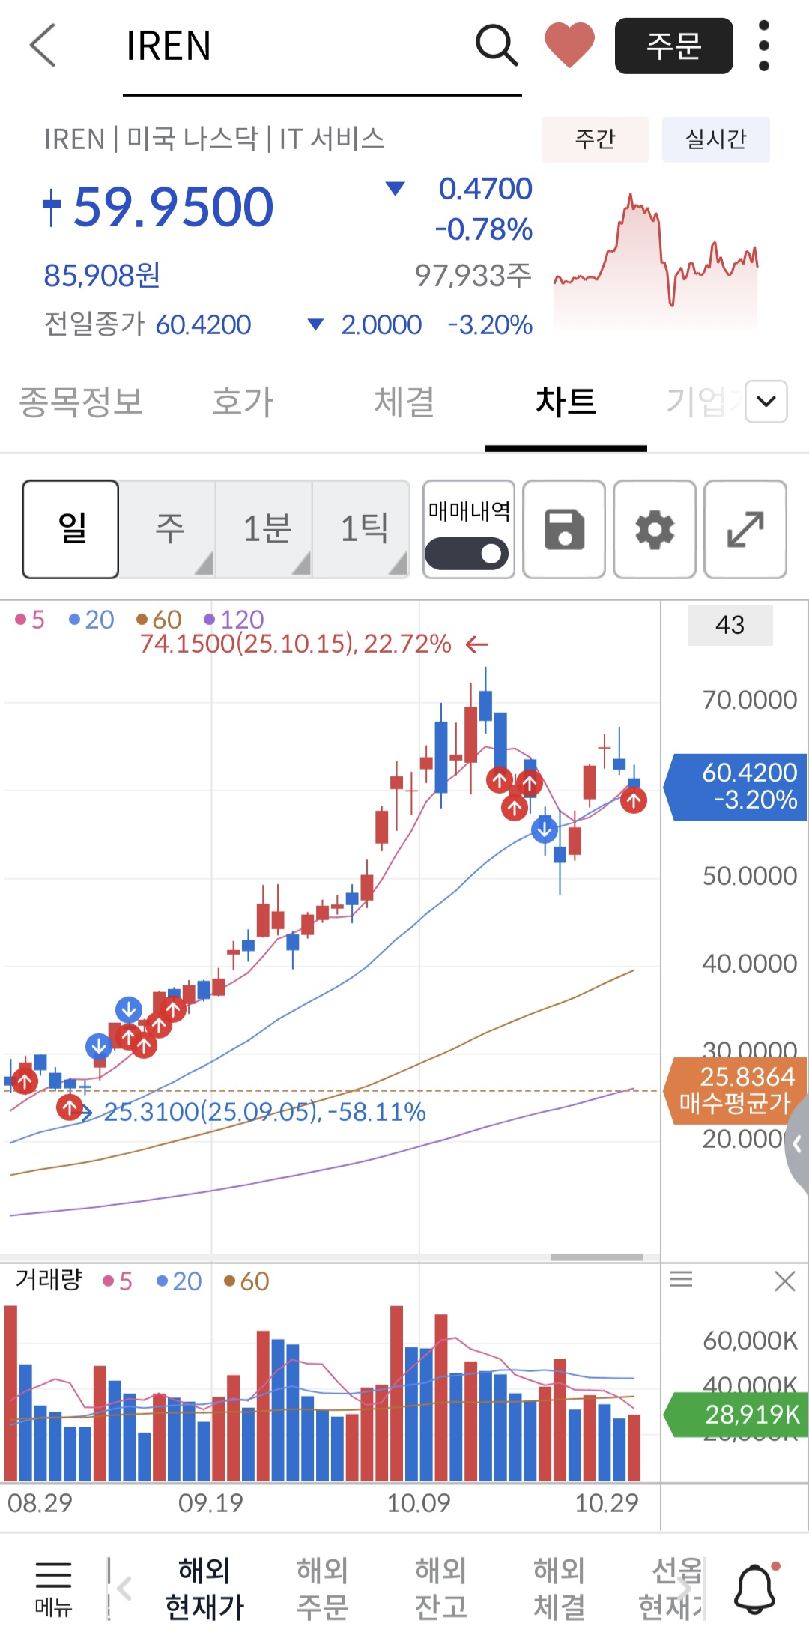Tap the volume 20-day average legend

[x=179, y=1281]
